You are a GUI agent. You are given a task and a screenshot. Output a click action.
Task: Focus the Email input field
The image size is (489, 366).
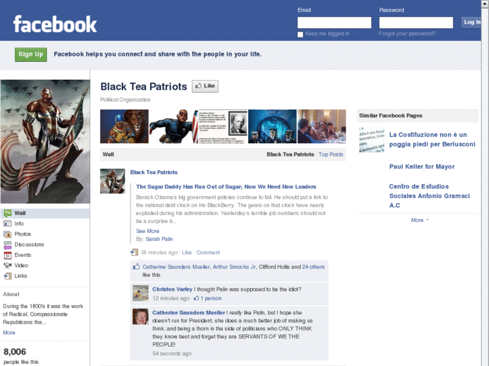point(334,22)
